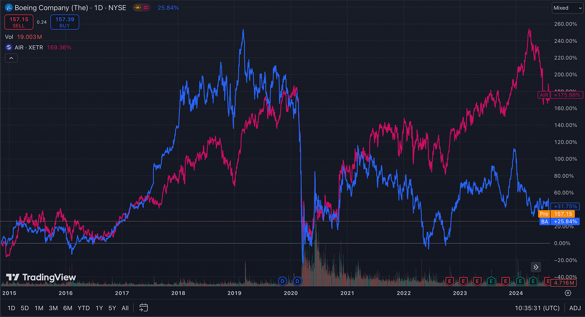Click the BA +25.84% scale label
The width and height of the screenshot is (585, 317).
tap(560, 221)
